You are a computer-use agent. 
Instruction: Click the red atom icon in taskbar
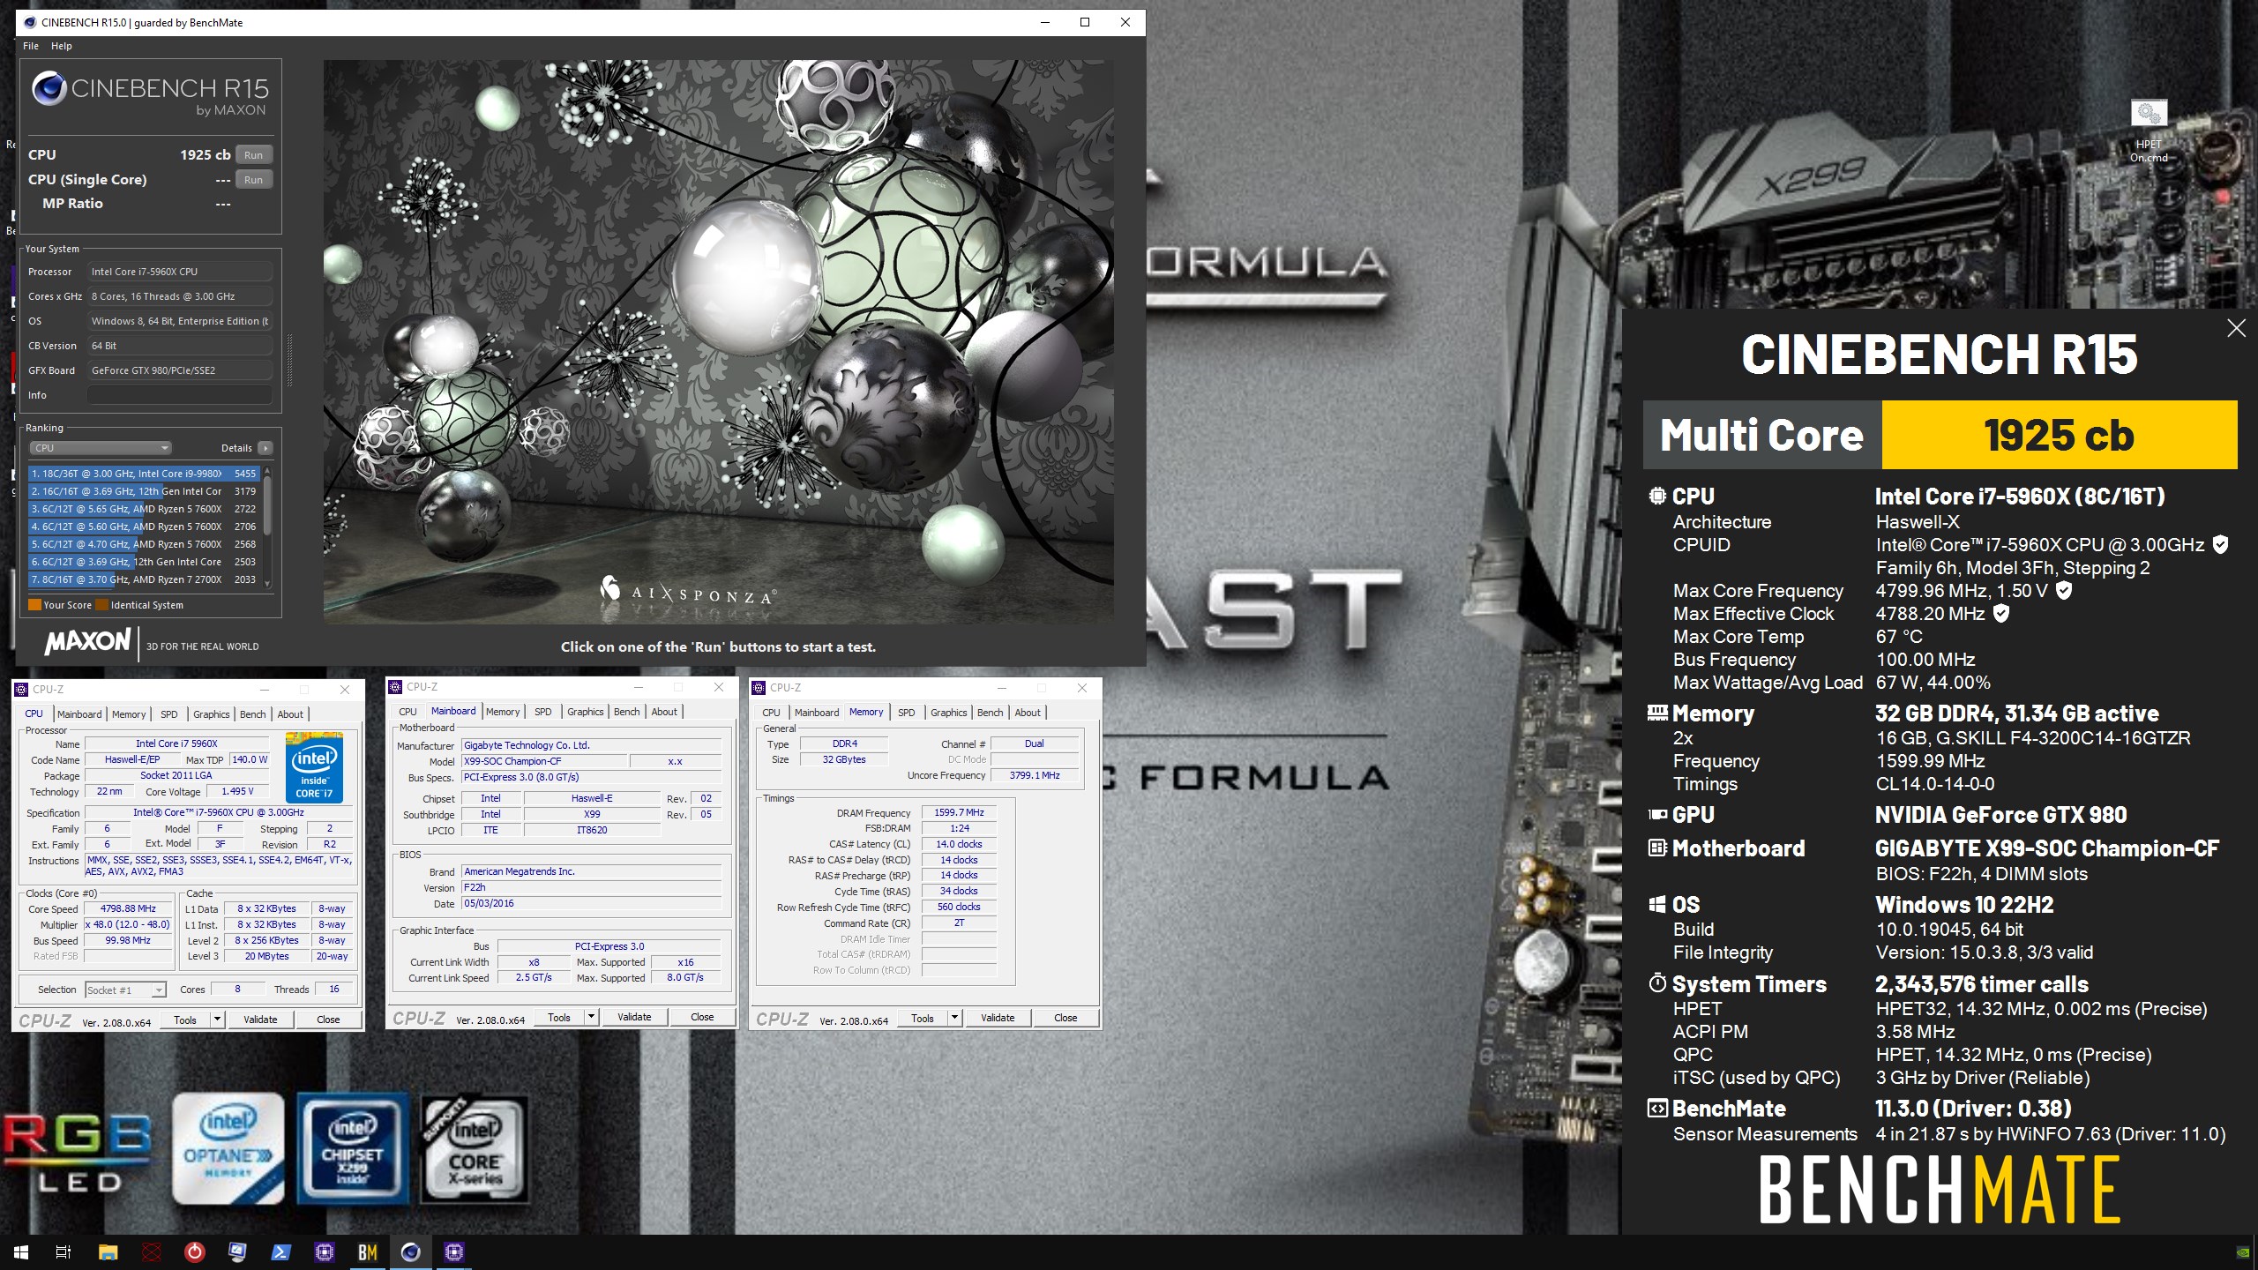(152, 1251)
